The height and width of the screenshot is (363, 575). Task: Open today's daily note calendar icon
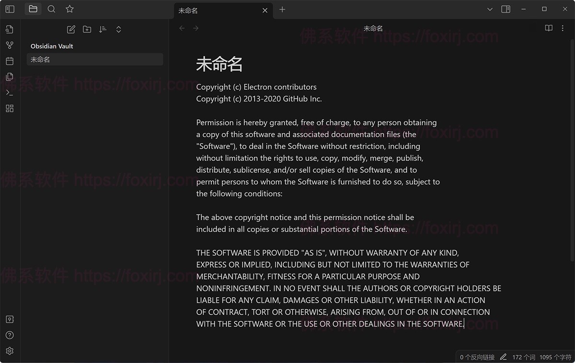(10, 61)
